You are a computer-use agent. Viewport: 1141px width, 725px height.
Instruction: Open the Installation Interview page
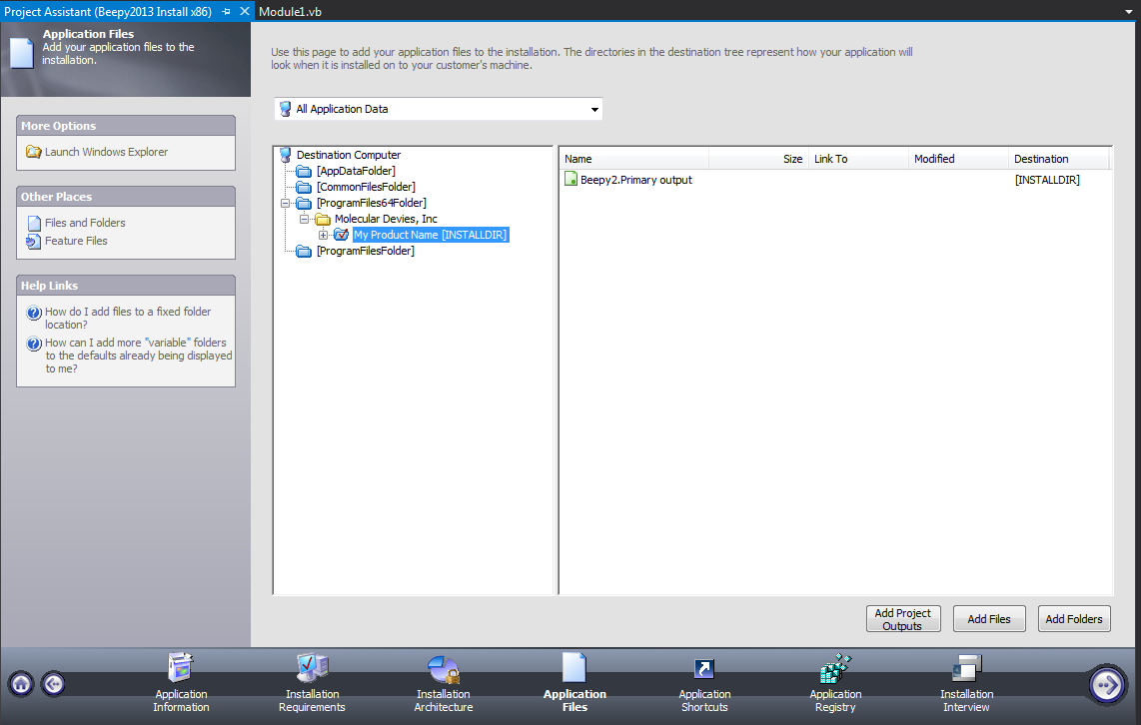(x=966, y=684)
